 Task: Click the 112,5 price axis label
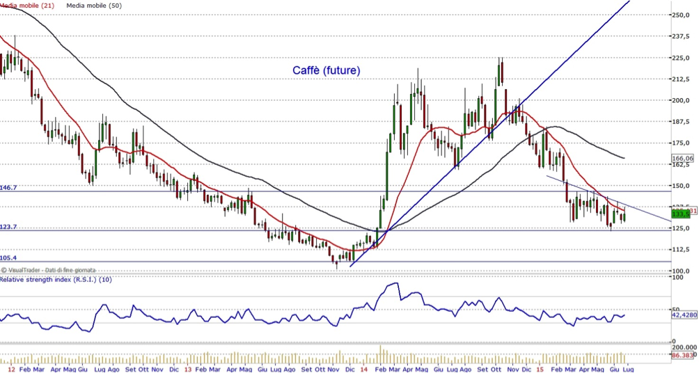coord(680,250)
